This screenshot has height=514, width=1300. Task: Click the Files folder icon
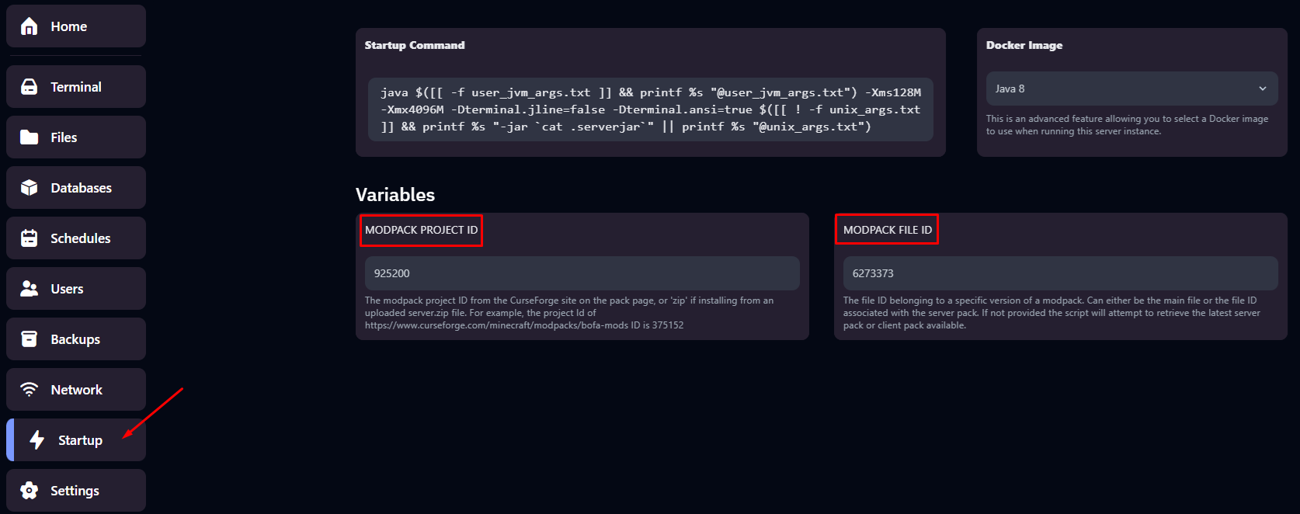pos(30,137)
